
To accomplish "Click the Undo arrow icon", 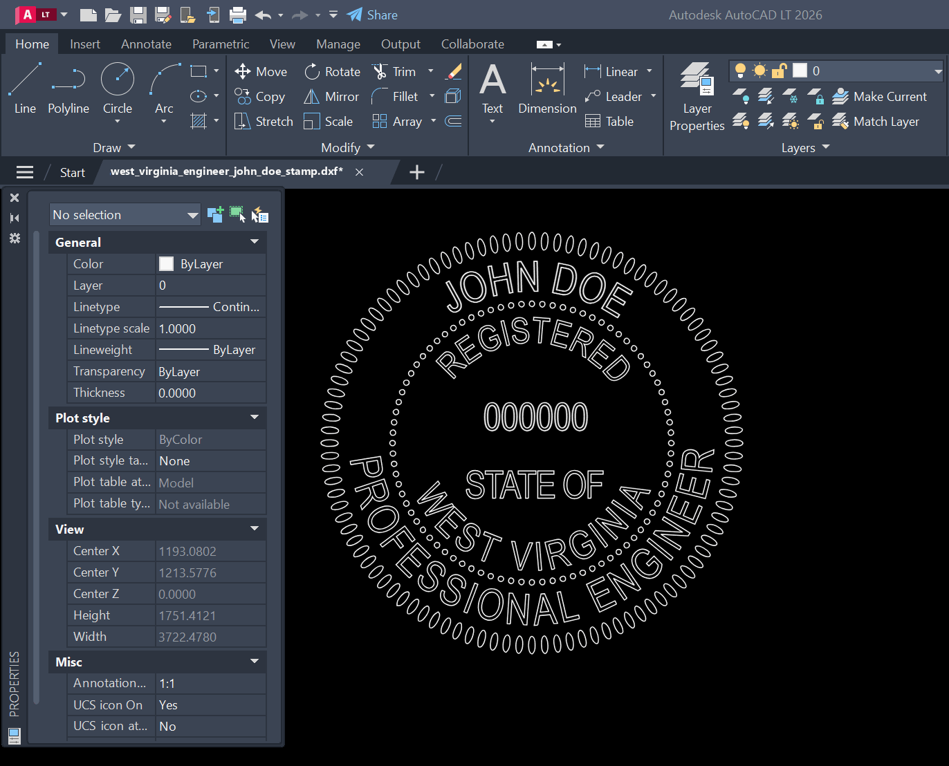I will point(263,15).
